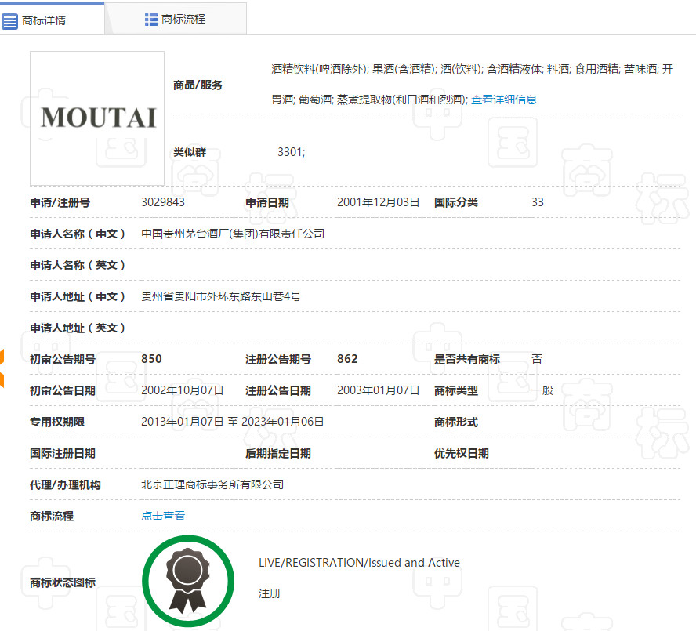
Task: Click the shared trademark value 否
Action: pos(537,359)
